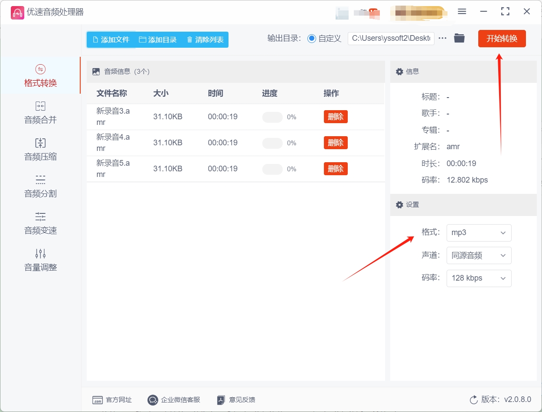
Task: Click 31.10KB size of 新录音3.amr
Action: pyautogui.click(x=168, y=117)
